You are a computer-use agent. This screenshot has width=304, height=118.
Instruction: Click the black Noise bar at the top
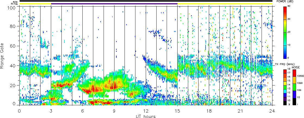click(146, 1)
